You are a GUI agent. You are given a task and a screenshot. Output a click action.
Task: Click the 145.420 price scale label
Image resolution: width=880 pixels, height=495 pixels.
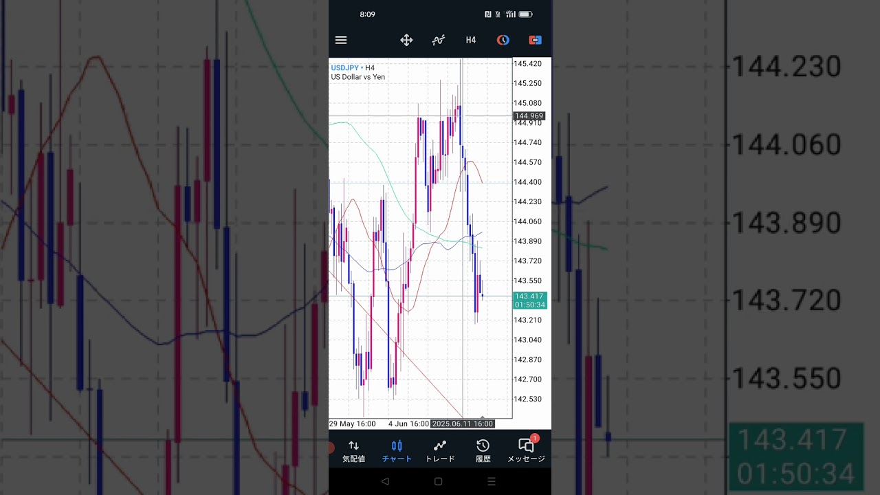(x=527, y=64)
